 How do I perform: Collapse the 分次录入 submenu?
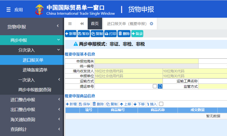click(x=32, y=50)
